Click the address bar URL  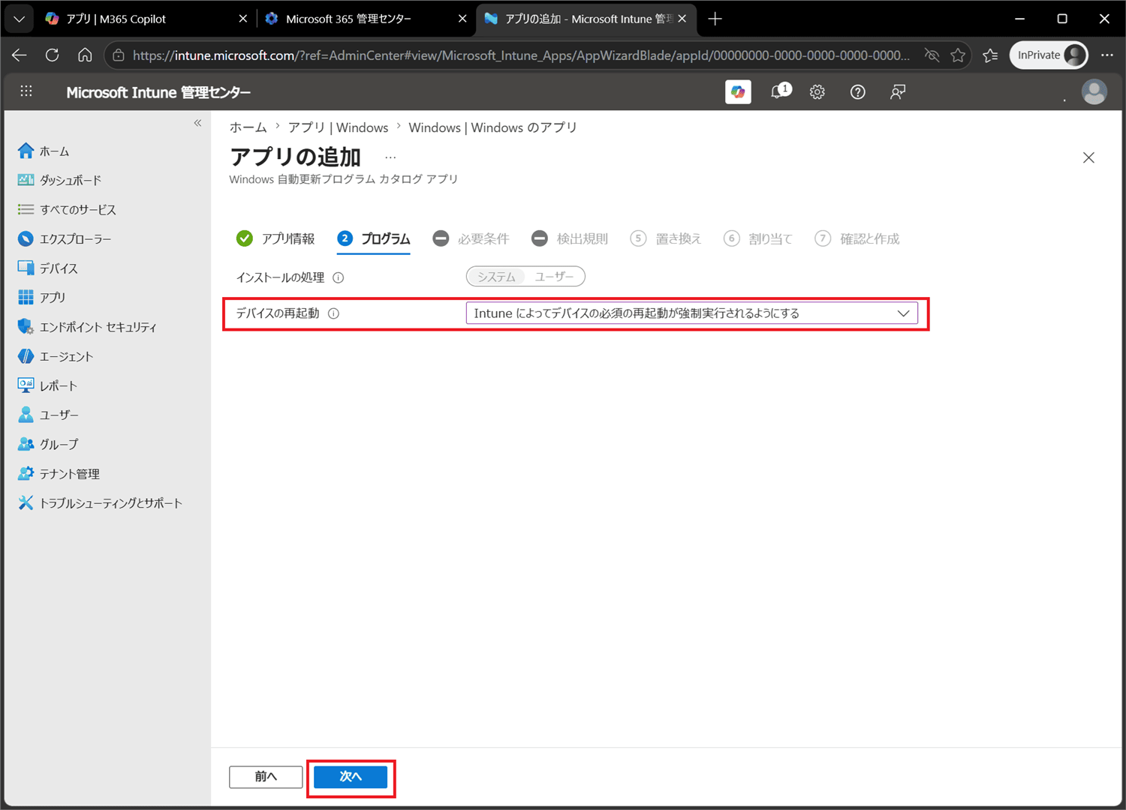(x=521, y=55)
